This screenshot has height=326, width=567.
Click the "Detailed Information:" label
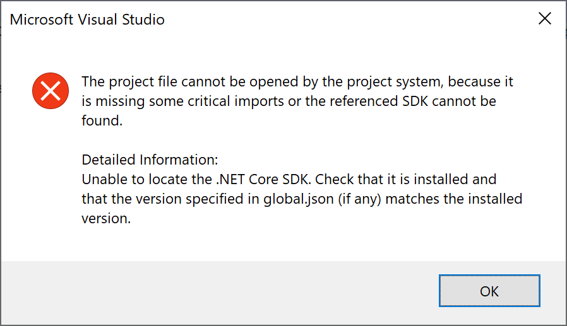150,160
